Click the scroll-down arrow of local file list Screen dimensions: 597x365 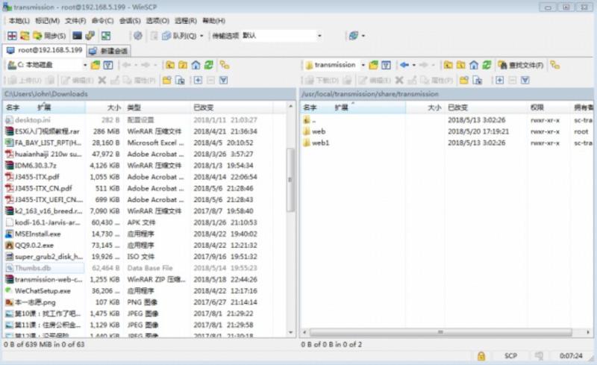point(290,333)
